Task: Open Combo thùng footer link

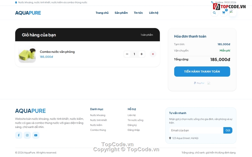Action: click(x=98, y=130)
